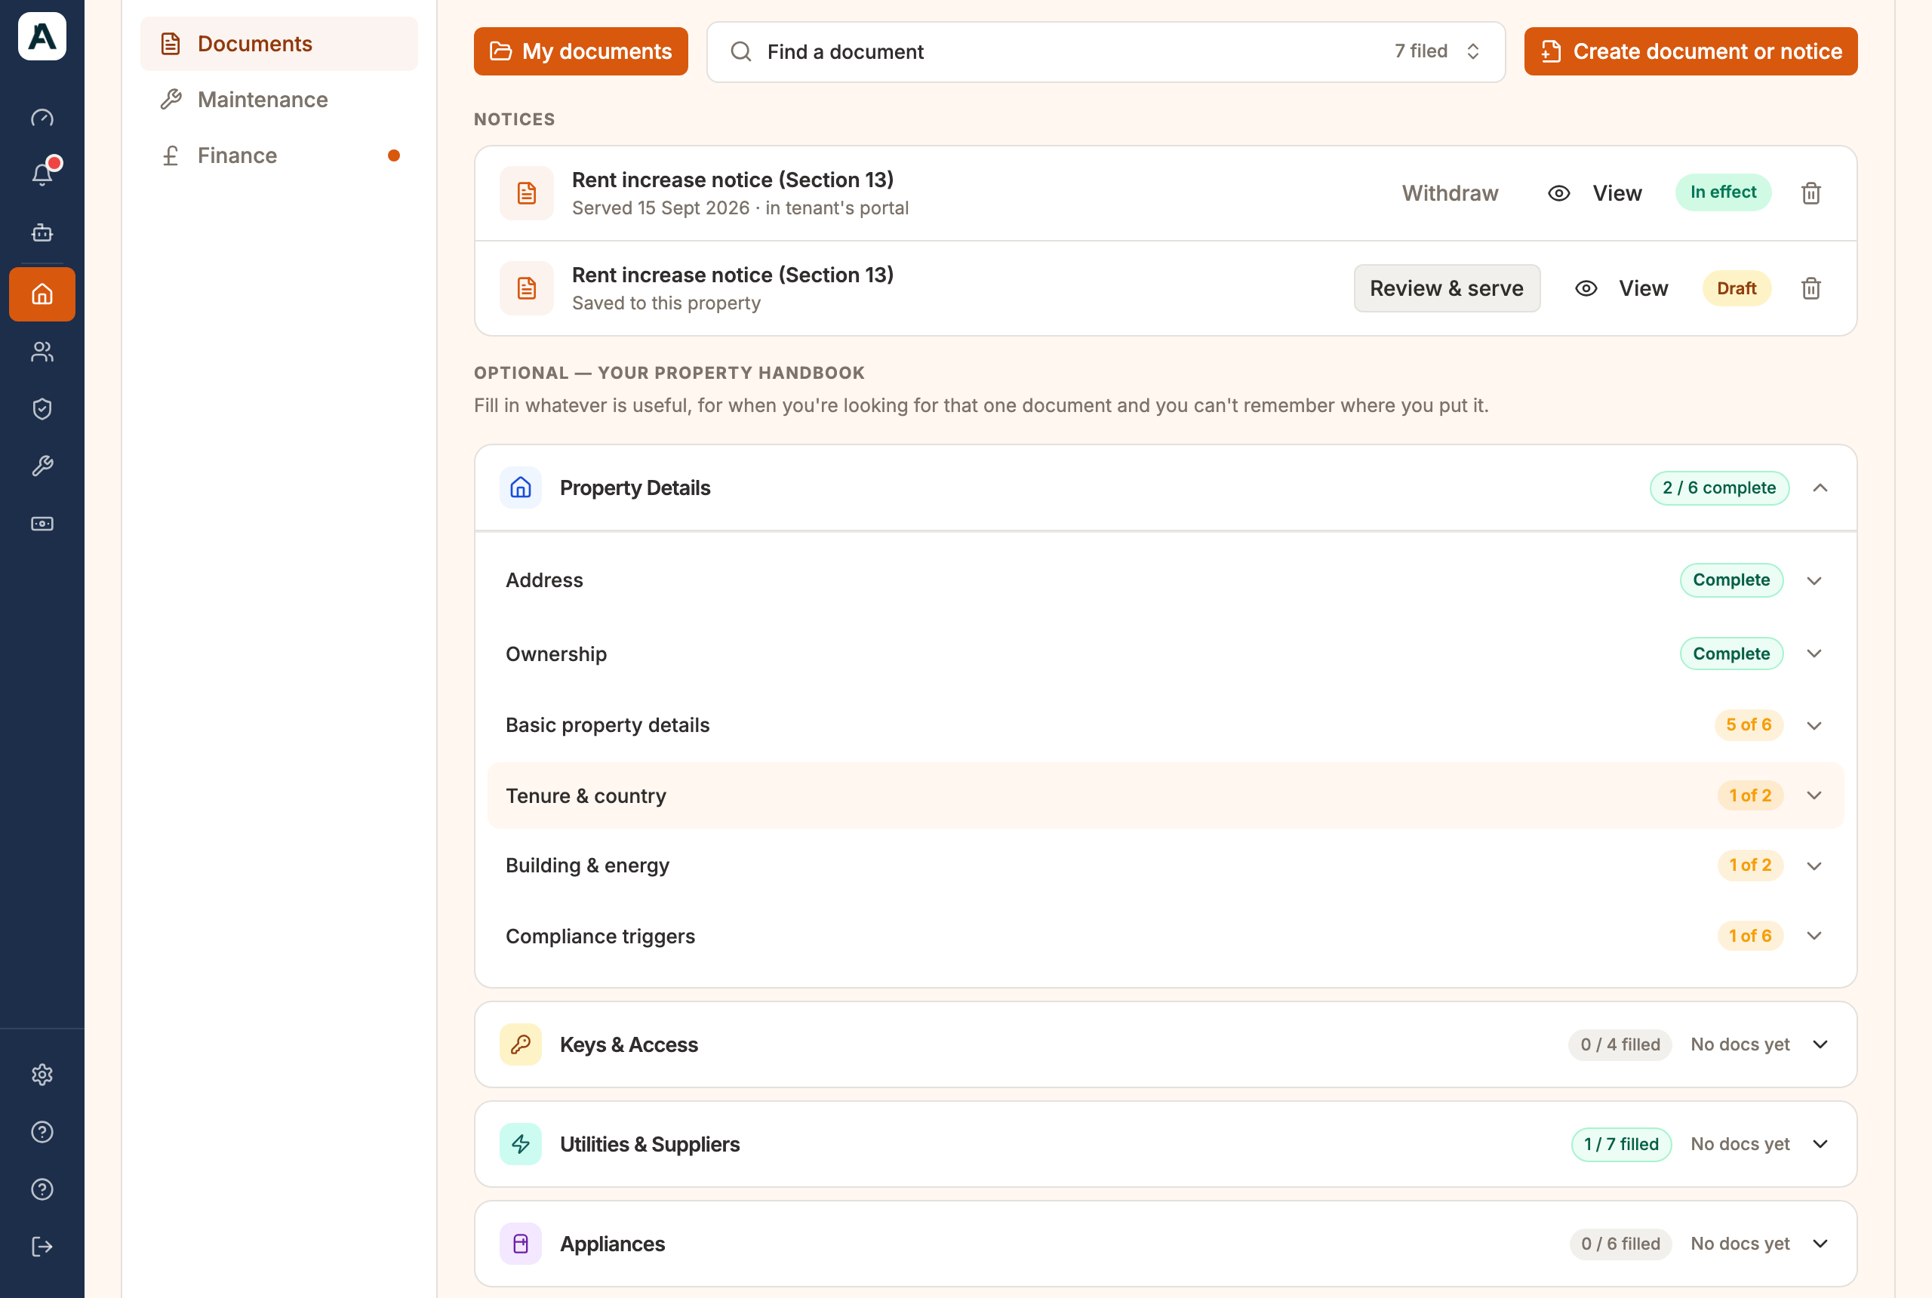Viewport: 1932px width, 1298px height.
Task: Expand Basic property details row
Action: [x=1814, y=725]
